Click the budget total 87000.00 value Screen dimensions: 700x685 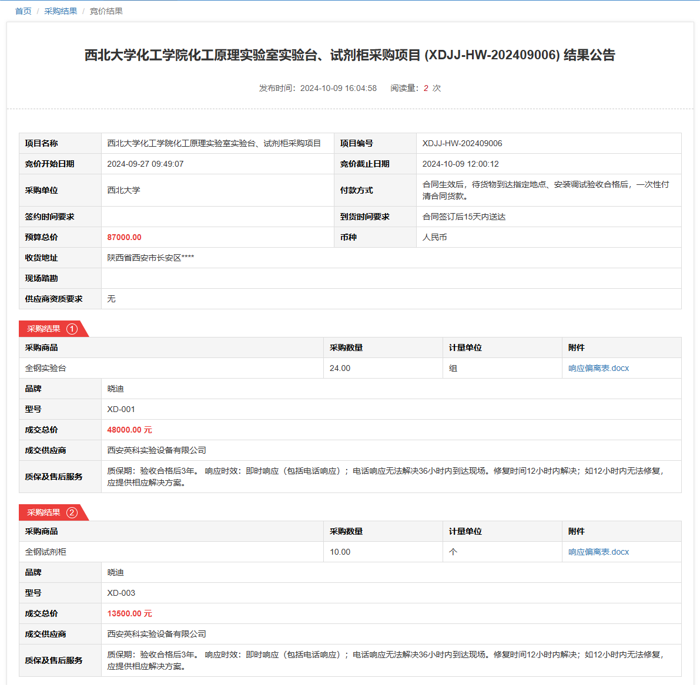click(124, 237)
